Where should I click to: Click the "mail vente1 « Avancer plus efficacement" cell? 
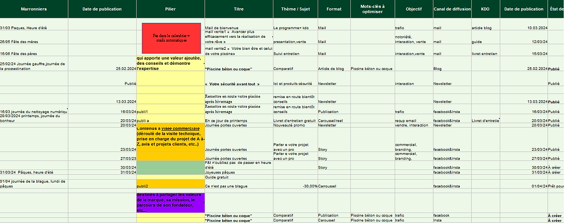(238, 37)
